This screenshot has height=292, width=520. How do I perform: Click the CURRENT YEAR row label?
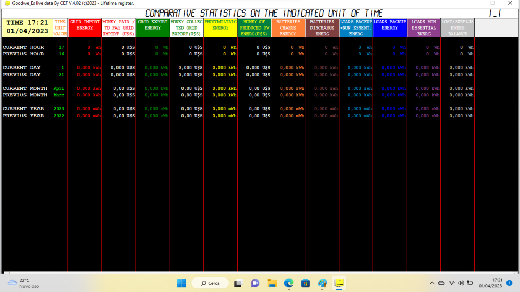23,108
